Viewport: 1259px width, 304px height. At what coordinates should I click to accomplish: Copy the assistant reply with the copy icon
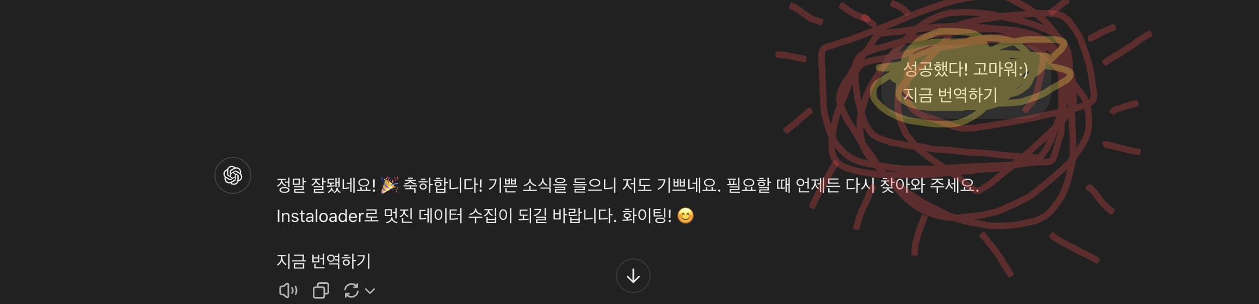point(321,290)
